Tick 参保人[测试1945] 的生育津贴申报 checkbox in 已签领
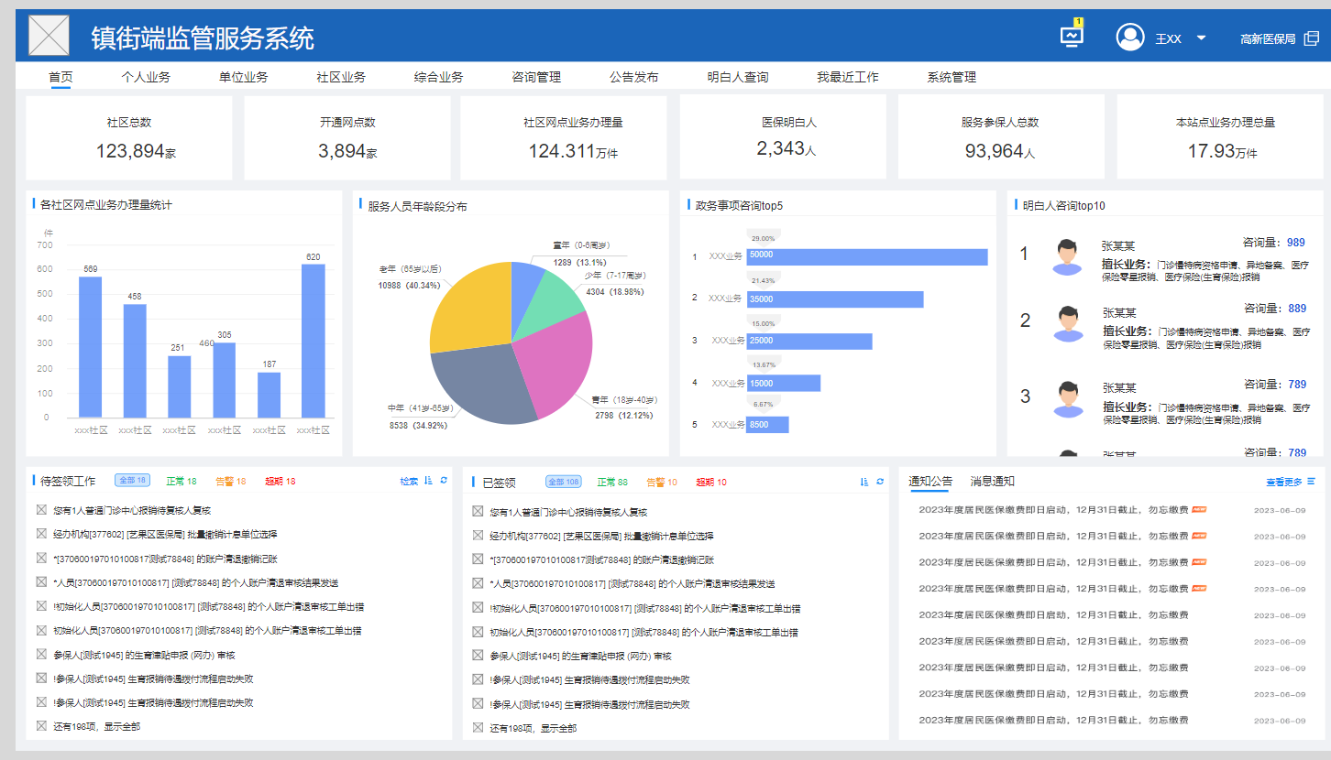The height and width of the screenshot is (760, 1331). pos(478,656)
